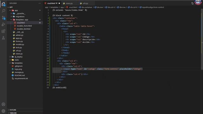
Task: Switch to views.py editor tab
Action: click(69, 3)
